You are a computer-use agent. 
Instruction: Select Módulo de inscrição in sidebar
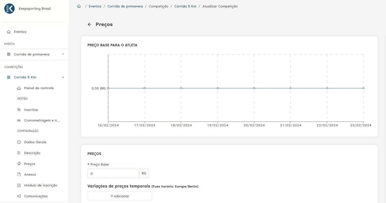click(40, 185)
